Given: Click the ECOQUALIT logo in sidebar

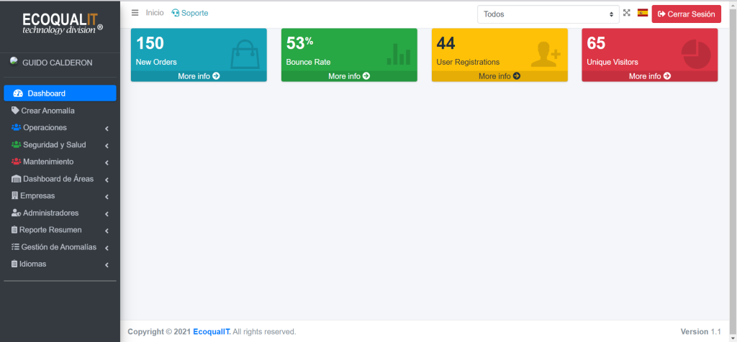Looking at the screenshot, I should (x=60, y=24).
